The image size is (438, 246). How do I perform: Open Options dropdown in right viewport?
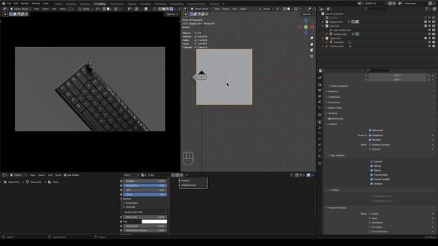point(307,14)
